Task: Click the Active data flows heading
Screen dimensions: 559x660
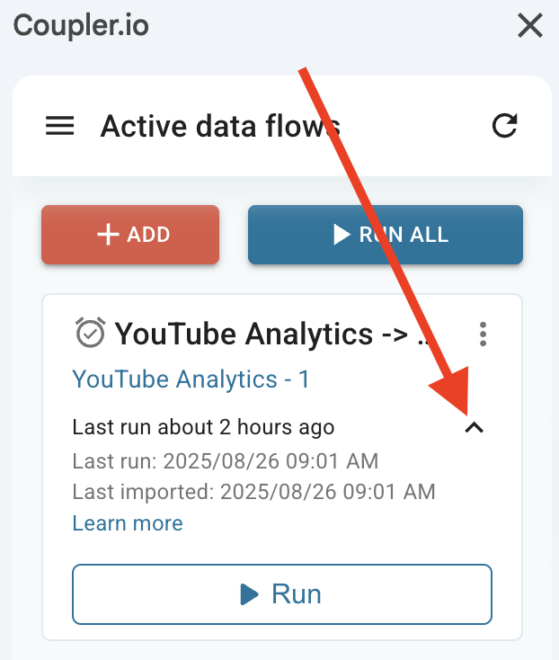Action: click(220, 127)
